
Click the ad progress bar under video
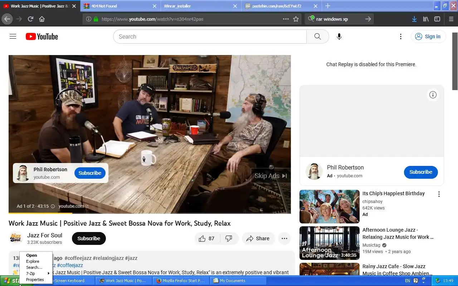[150, 213]
